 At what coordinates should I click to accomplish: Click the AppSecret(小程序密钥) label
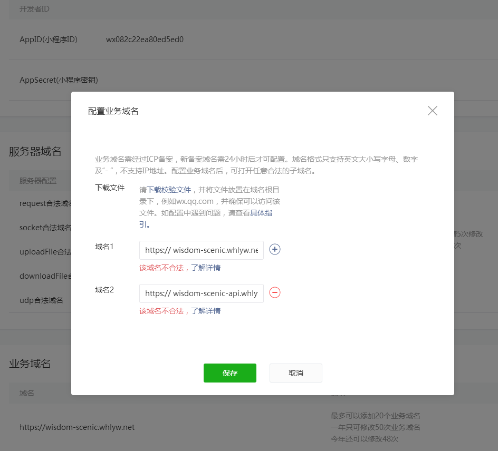pyautogui.click(x=59, y=80)
